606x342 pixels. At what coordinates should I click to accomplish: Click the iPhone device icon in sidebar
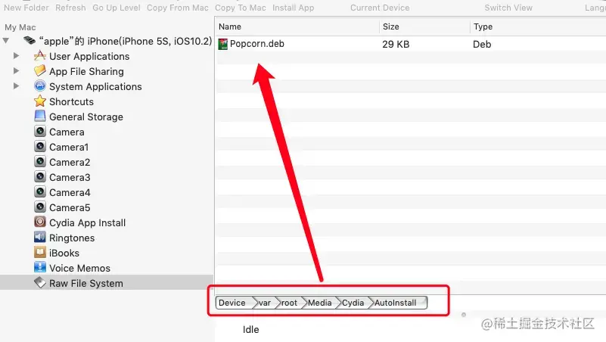point(30,40)
